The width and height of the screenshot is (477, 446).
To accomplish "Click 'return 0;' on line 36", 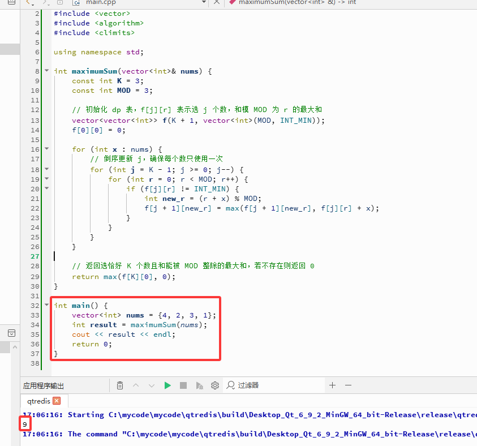I will (x=92, y=344).
